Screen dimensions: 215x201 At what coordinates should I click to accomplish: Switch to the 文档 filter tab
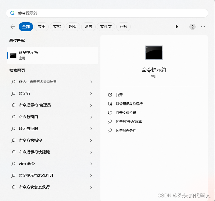pyautogui.click(x=57, y=27)
